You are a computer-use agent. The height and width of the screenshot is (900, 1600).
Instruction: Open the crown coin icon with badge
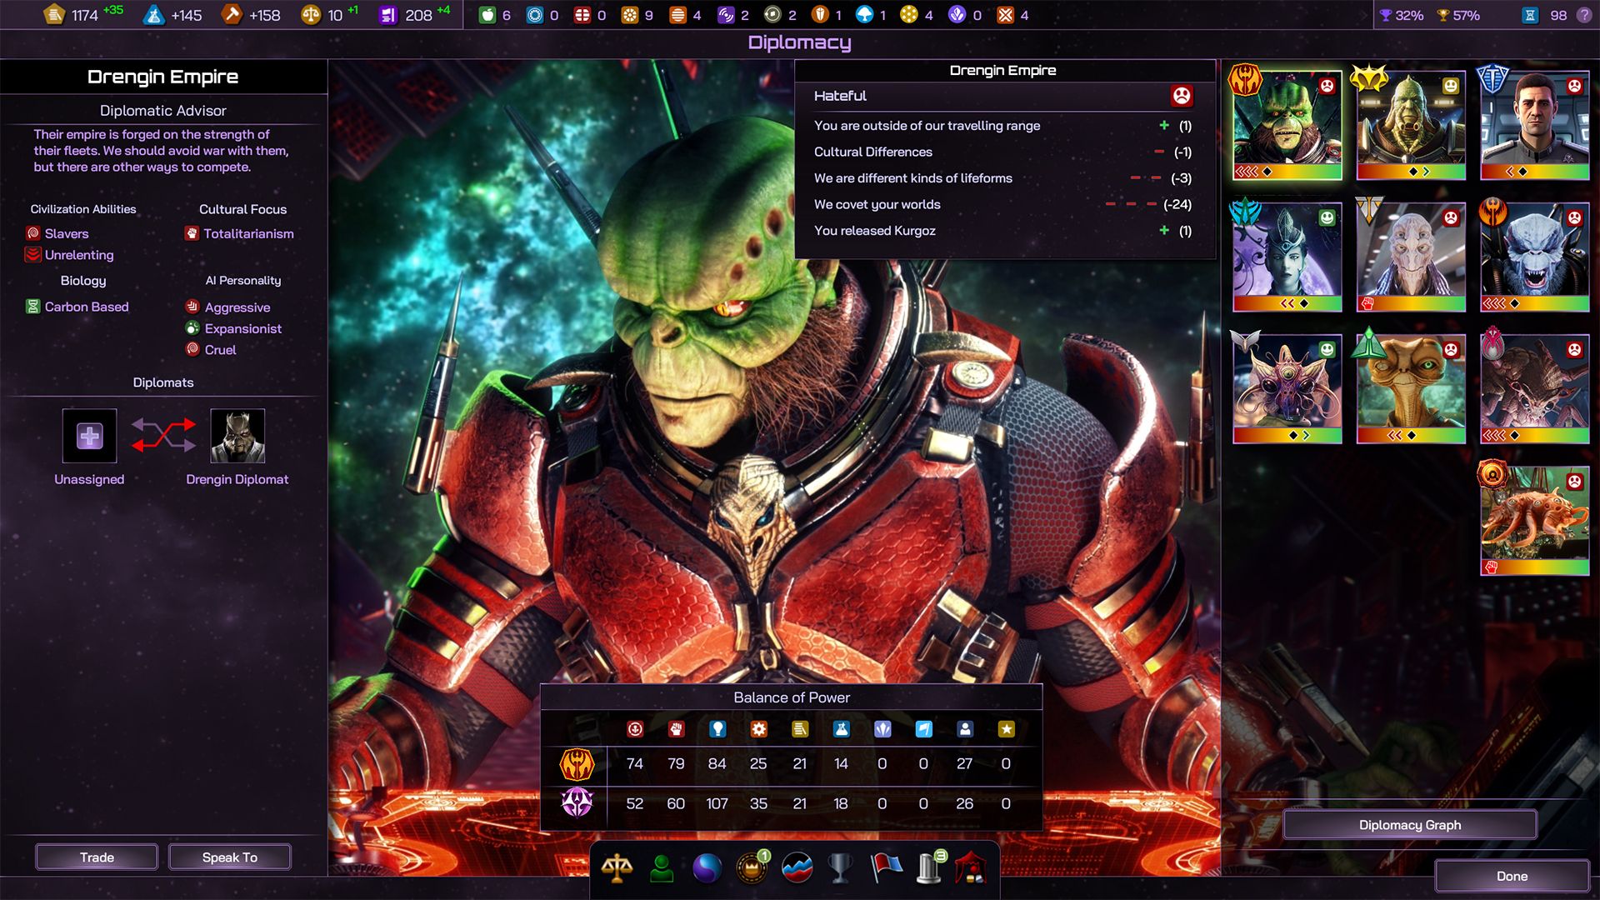pos(752,868)
